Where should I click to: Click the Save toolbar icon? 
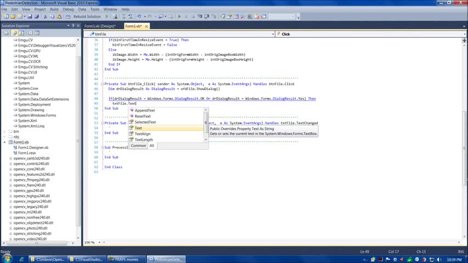click(30, 17)
